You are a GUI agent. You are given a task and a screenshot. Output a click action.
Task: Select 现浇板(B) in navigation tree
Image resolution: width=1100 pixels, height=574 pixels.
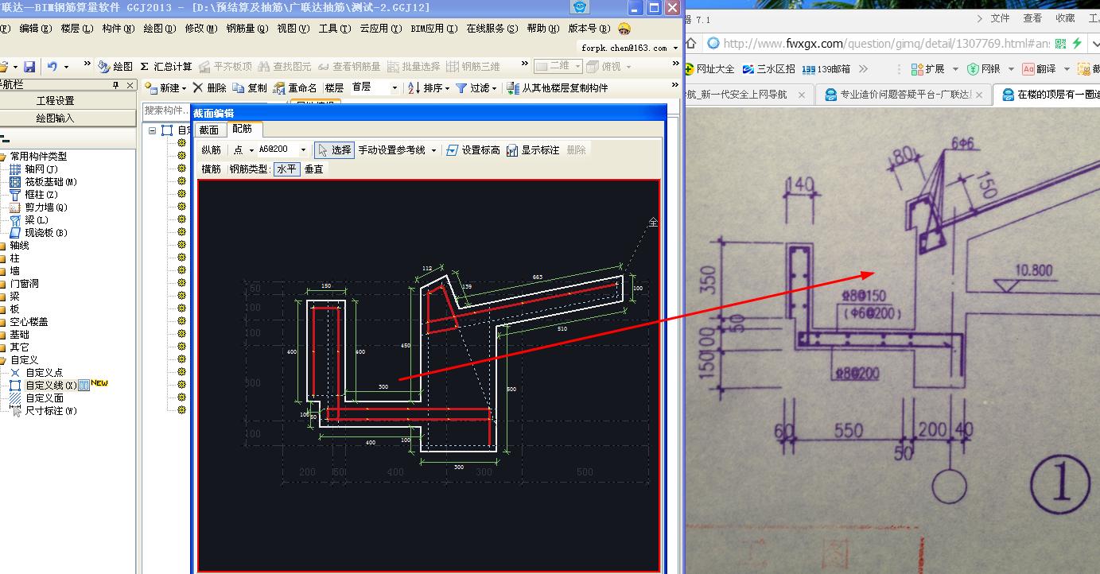tap(38, 233)
